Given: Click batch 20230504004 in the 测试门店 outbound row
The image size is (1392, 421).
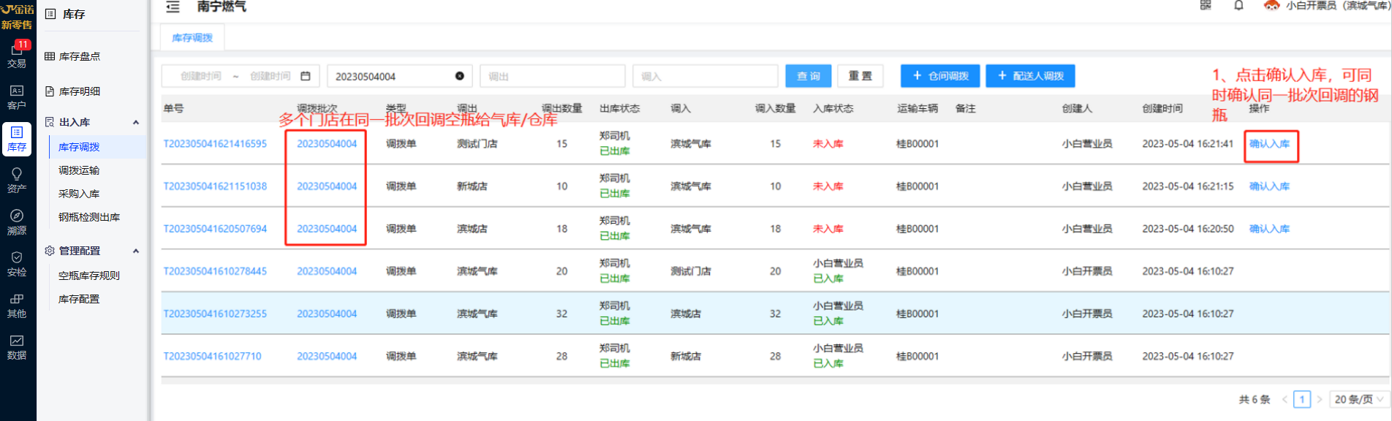Looking at the screenshot, I should (327, 144).
